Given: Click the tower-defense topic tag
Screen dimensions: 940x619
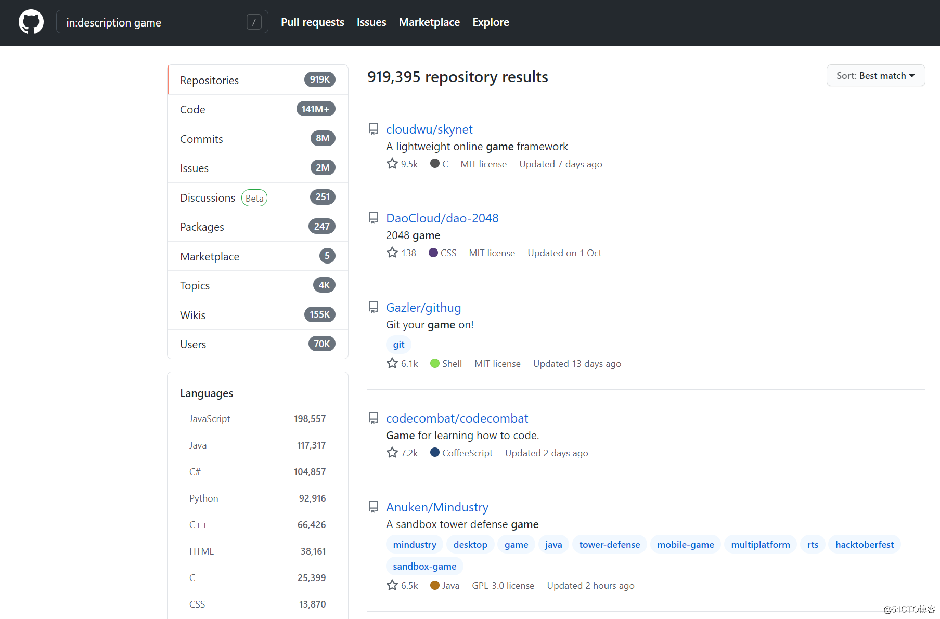Looking at the screenshot, I should (610, 544).
